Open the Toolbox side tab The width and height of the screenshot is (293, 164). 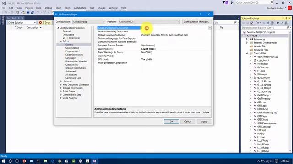(x=3, y=20)
